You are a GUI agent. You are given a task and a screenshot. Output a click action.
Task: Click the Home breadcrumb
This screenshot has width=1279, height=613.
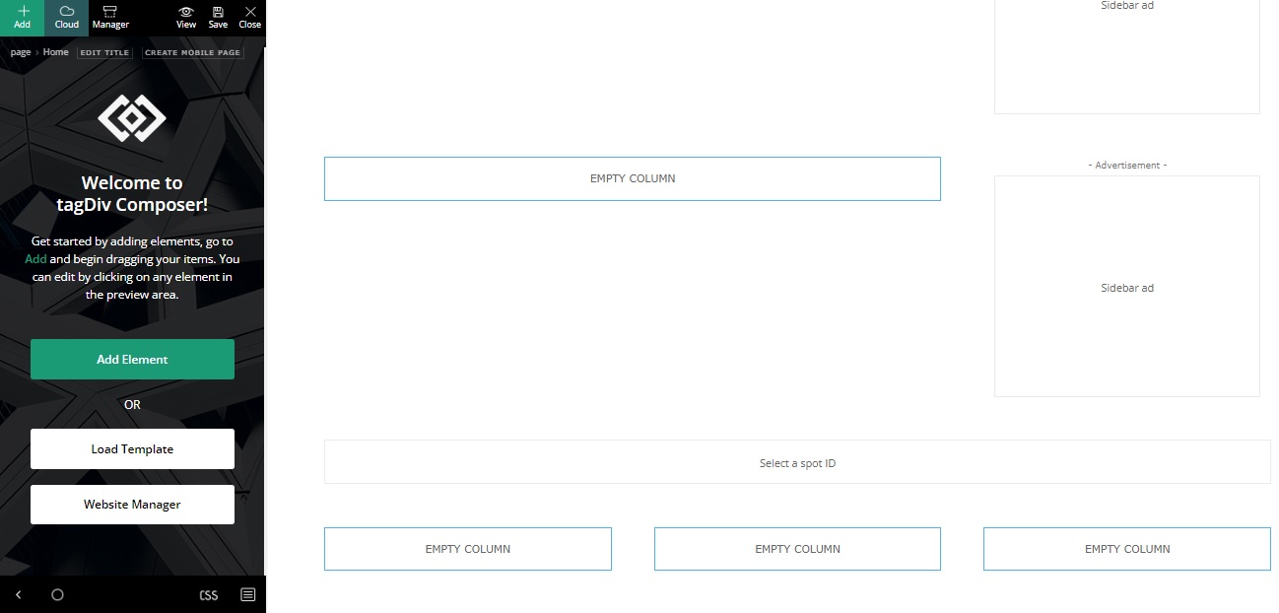(x=56, y=52)
